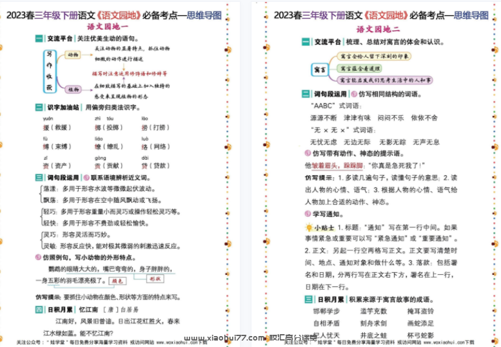Click the entry 缭（缭乱）
The width and height of the screenshot is (501, 347).
108,147
